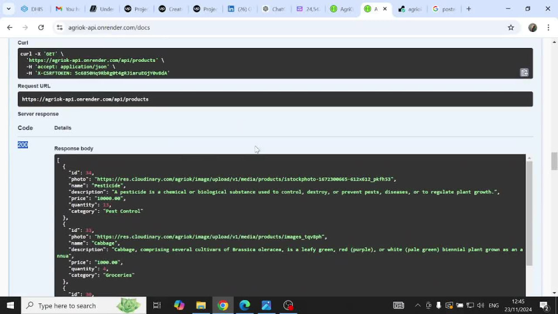Open the blue photos app on taskbar
This screenshot has height=314, width=558.
[266, 305]
